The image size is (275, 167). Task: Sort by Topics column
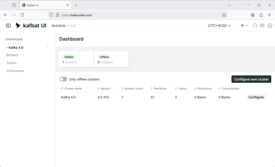click(x=181, y=88)
